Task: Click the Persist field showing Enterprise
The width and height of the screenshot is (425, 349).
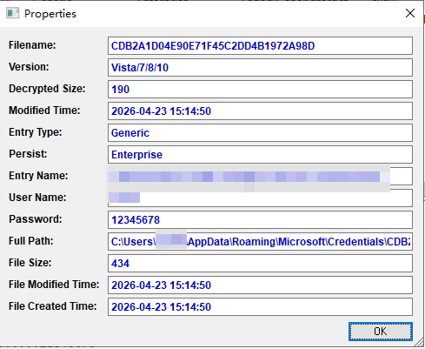Action: 260,154
